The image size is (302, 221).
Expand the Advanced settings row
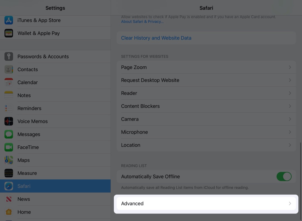pos(206,203)
